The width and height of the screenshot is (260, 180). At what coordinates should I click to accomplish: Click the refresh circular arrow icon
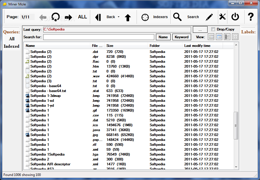[56, 17]
